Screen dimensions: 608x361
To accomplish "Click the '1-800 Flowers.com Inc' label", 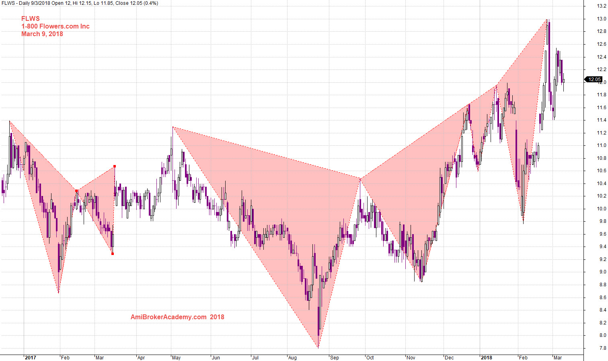I will point(55,26).
